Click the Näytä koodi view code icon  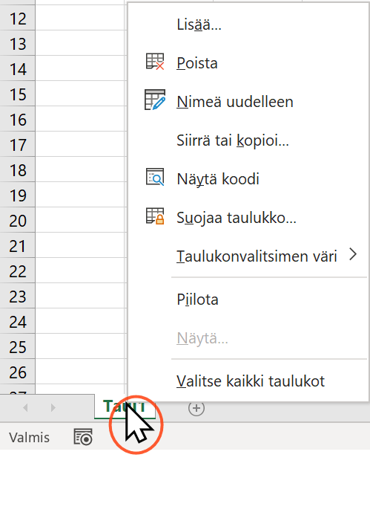(155, 178)
